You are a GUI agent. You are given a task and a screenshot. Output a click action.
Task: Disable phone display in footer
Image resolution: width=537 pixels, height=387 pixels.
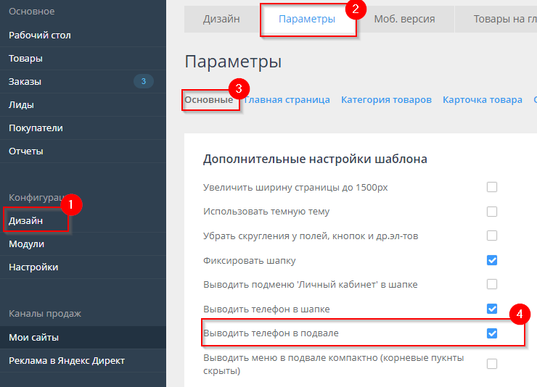pos(492,333)
